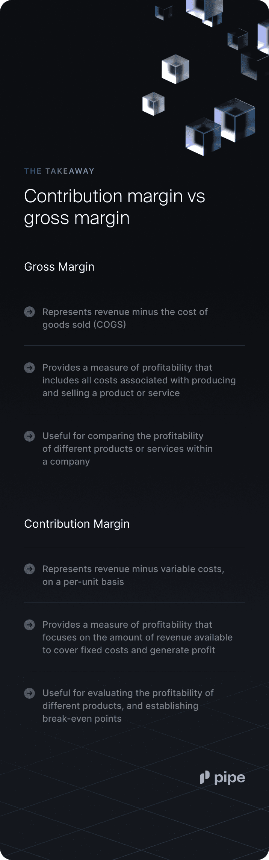269x860 pixels.
Task: Click arrow icon beside 'Useful for comparing the profitability'
Action: click(29, 436)
